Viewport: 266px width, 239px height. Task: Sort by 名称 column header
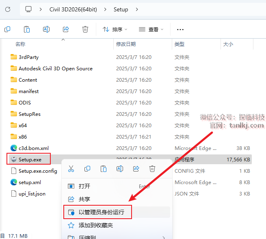20,44
